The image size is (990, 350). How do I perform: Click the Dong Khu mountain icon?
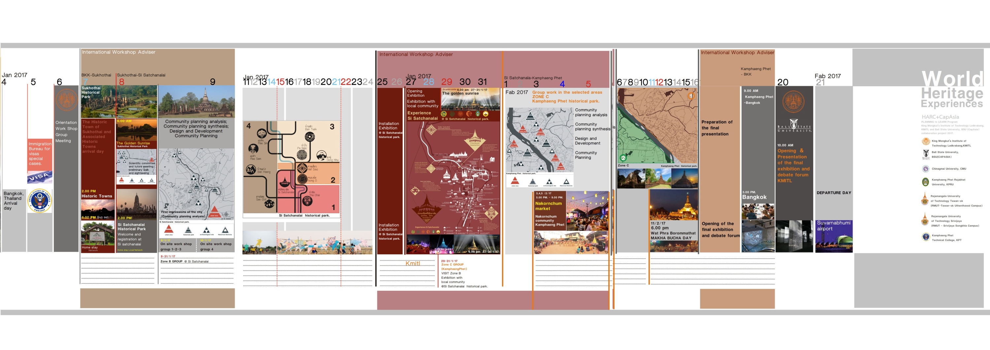point(322,155)
